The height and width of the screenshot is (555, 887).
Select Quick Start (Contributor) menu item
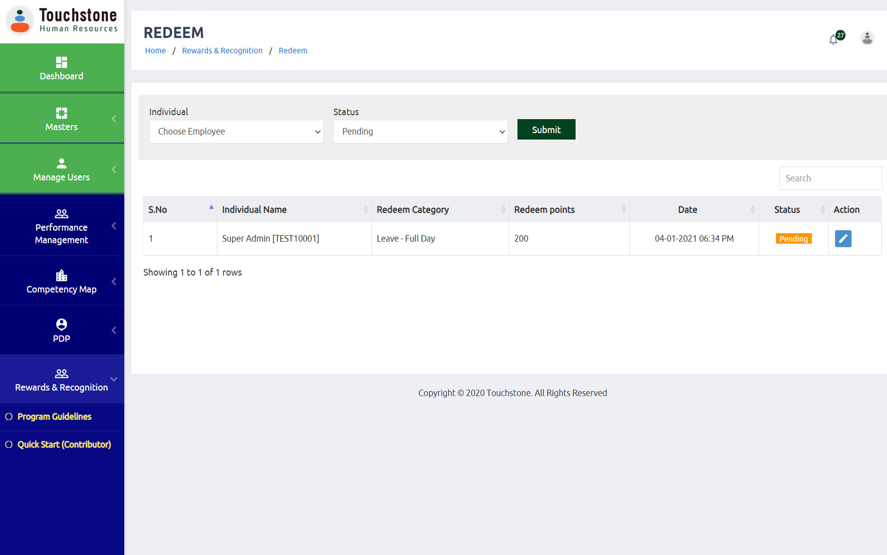coord(64,445)
